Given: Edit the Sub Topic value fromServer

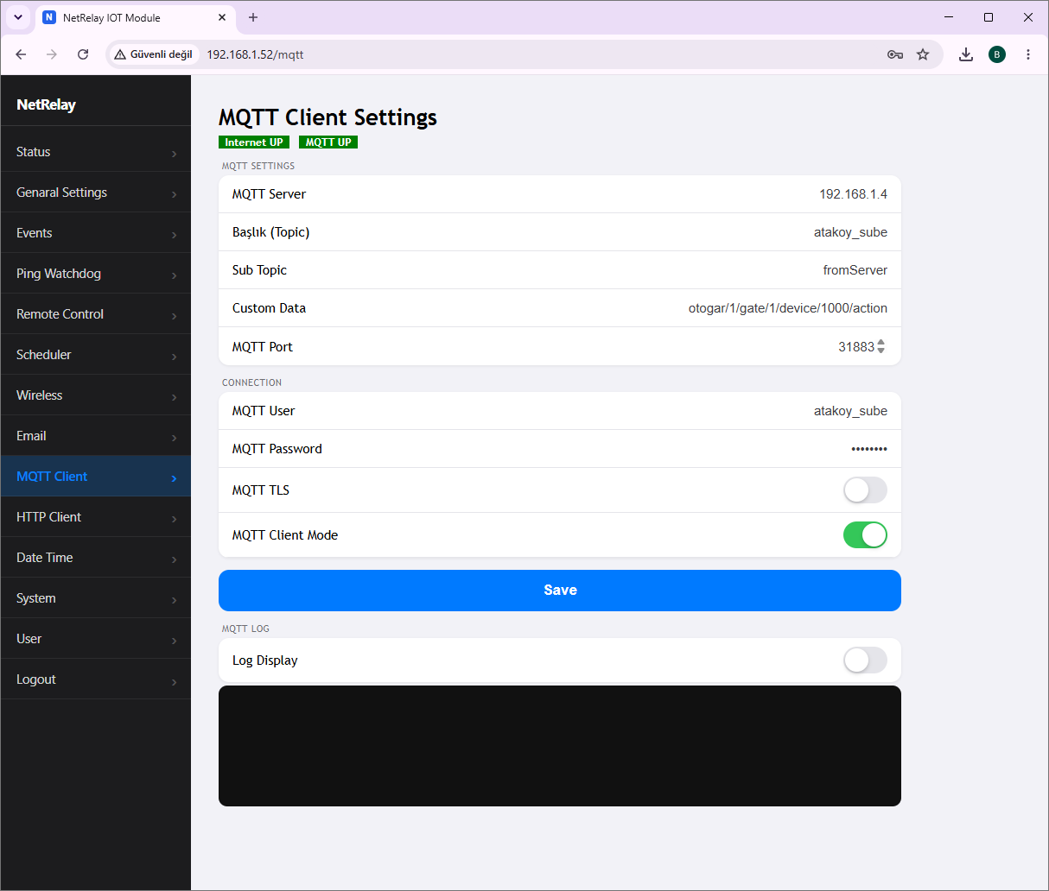Looking at the screenshot, I should click(x=855, y=270).
